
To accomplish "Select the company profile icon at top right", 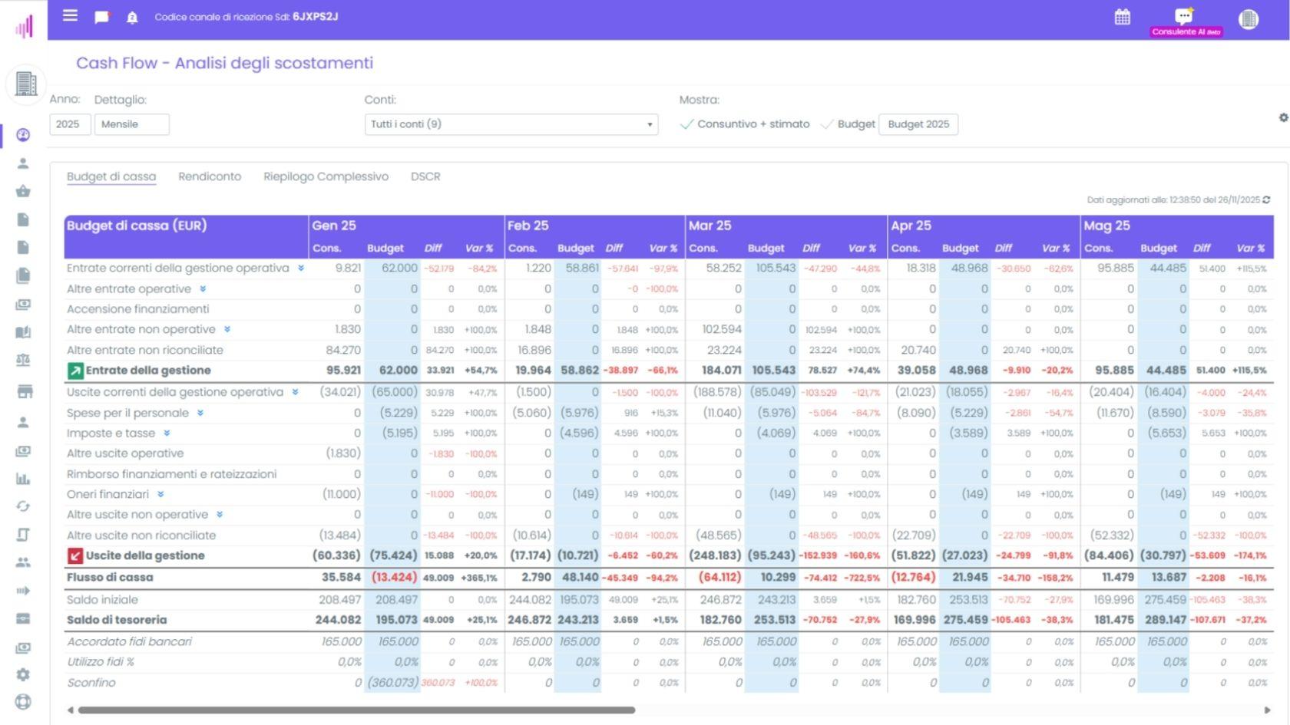I will (x=1249, y=18).
